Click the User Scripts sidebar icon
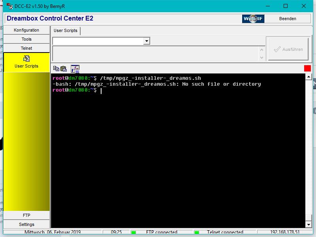 [26, 59]
